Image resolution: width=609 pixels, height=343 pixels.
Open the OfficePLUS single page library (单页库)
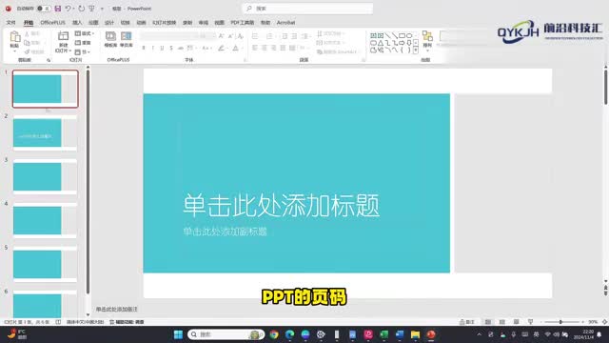point(127,39)
